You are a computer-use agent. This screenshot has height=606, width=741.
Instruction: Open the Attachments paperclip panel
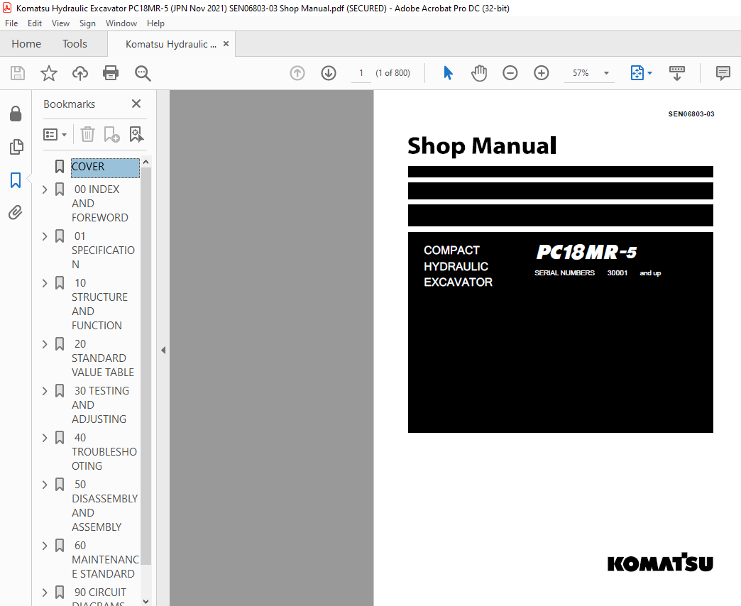pyautogui.click(x=16, y=213)
